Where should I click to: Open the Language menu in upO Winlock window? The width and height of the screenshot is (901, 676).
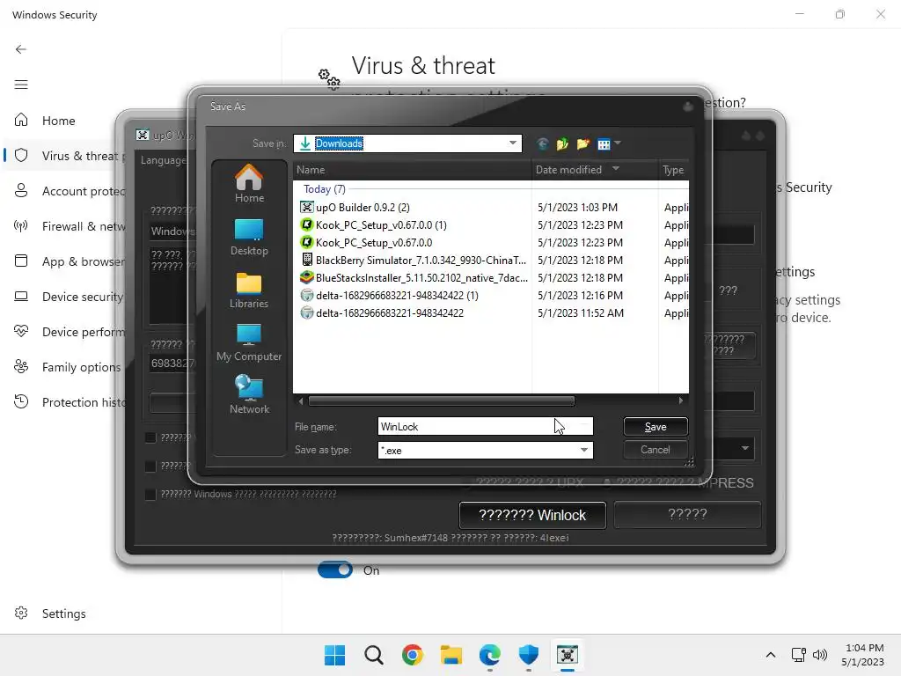pyautogui.click(x=163, y=160)
